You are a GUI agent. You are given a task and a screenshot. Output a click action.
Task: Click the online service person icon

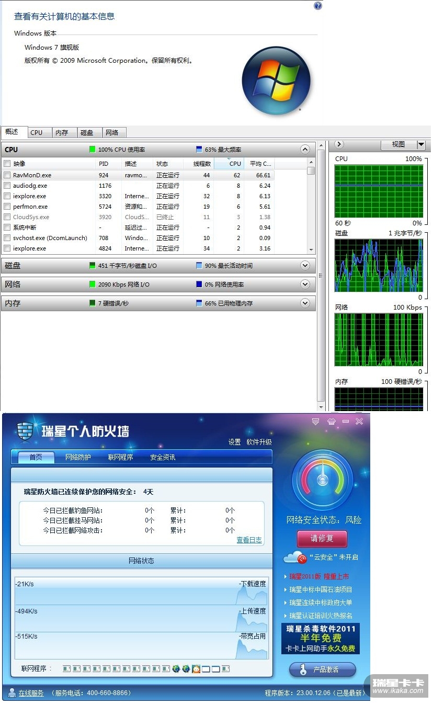click(x=12, y=692)
